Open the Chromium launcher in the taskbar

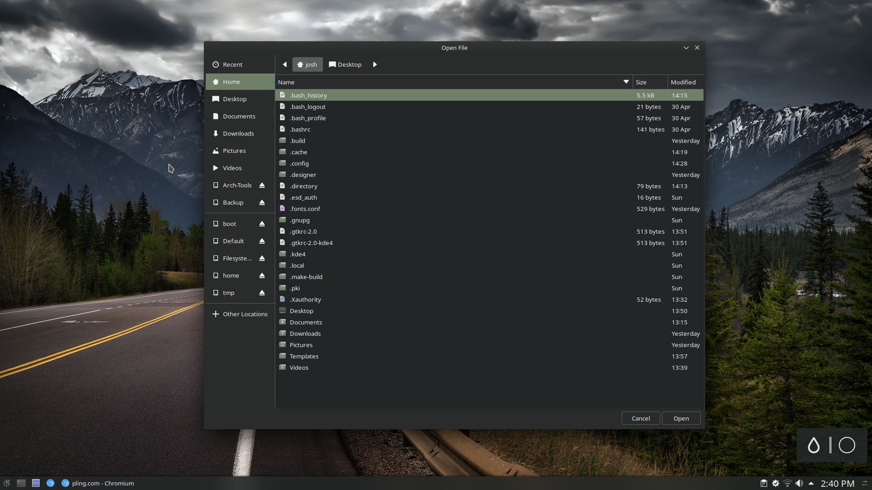[50, 483]
